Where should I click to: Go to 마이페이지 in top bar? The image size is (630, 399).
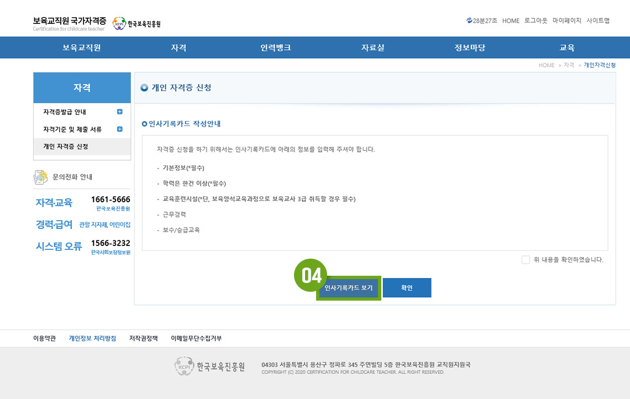(x=566, y=20)
